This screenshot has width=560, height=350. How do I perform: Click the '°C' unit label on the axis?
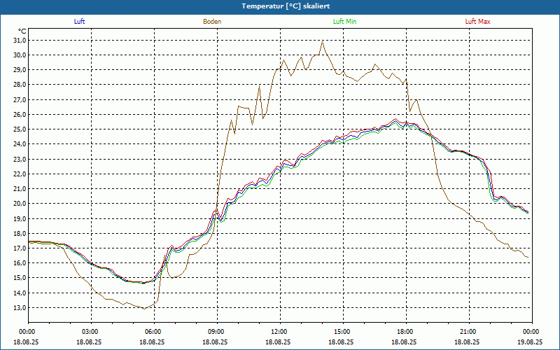click(x=22, y=31)
